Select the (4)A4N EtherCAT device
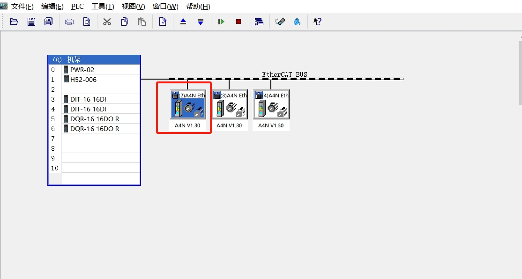 271,105
